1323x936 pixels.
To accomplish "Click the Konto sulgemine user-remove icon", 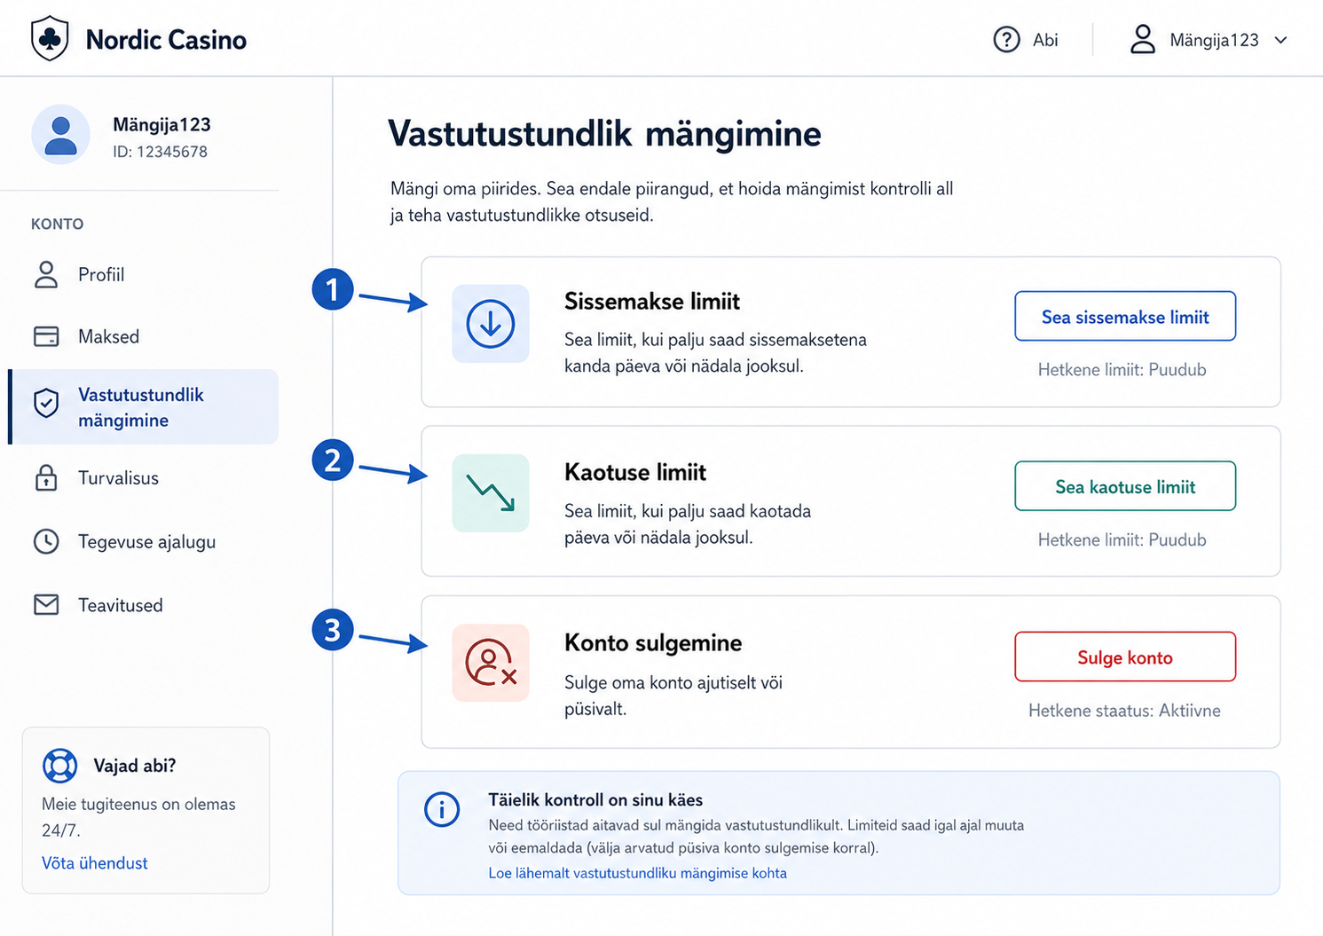I will click(491, 663).
